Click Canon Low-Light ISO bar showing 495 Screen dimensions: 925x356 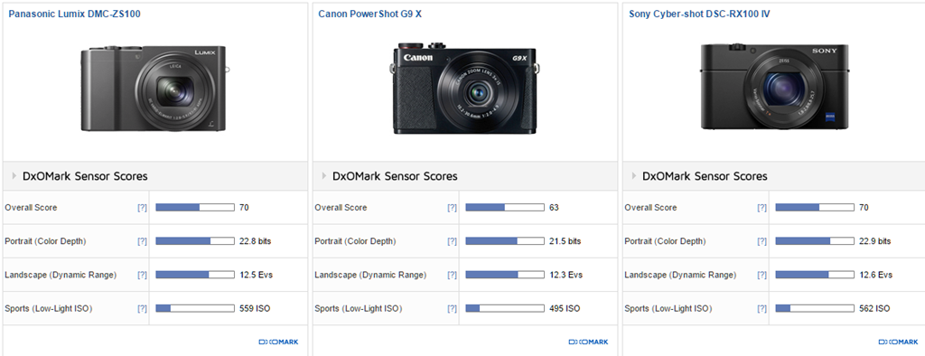505,309
